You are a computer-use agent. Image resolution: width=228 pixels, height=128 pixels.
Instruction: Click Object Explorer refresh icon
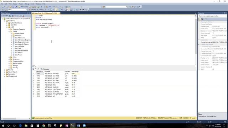[20, 16]
